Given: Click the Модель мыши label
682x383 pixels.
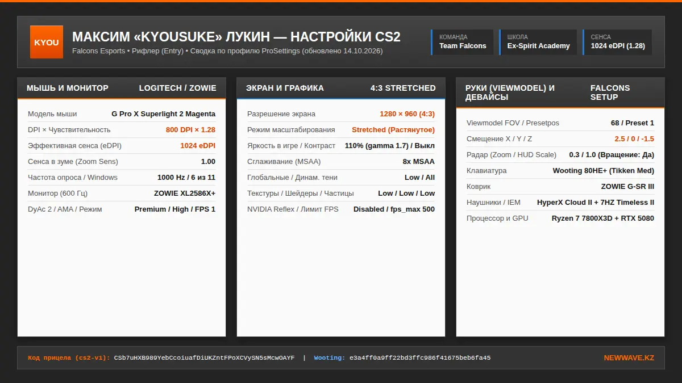Looking at the screenshot, I should [52, 113].
